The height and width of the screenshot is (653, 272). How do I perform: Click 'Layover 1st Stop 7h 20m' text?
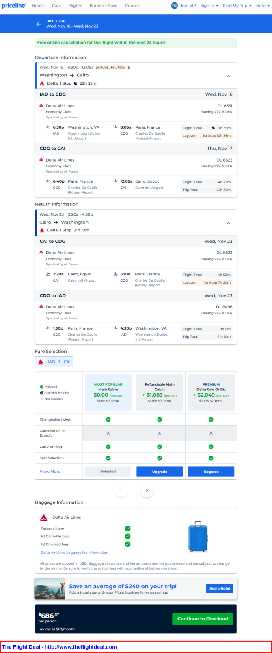tap(207, 283)
